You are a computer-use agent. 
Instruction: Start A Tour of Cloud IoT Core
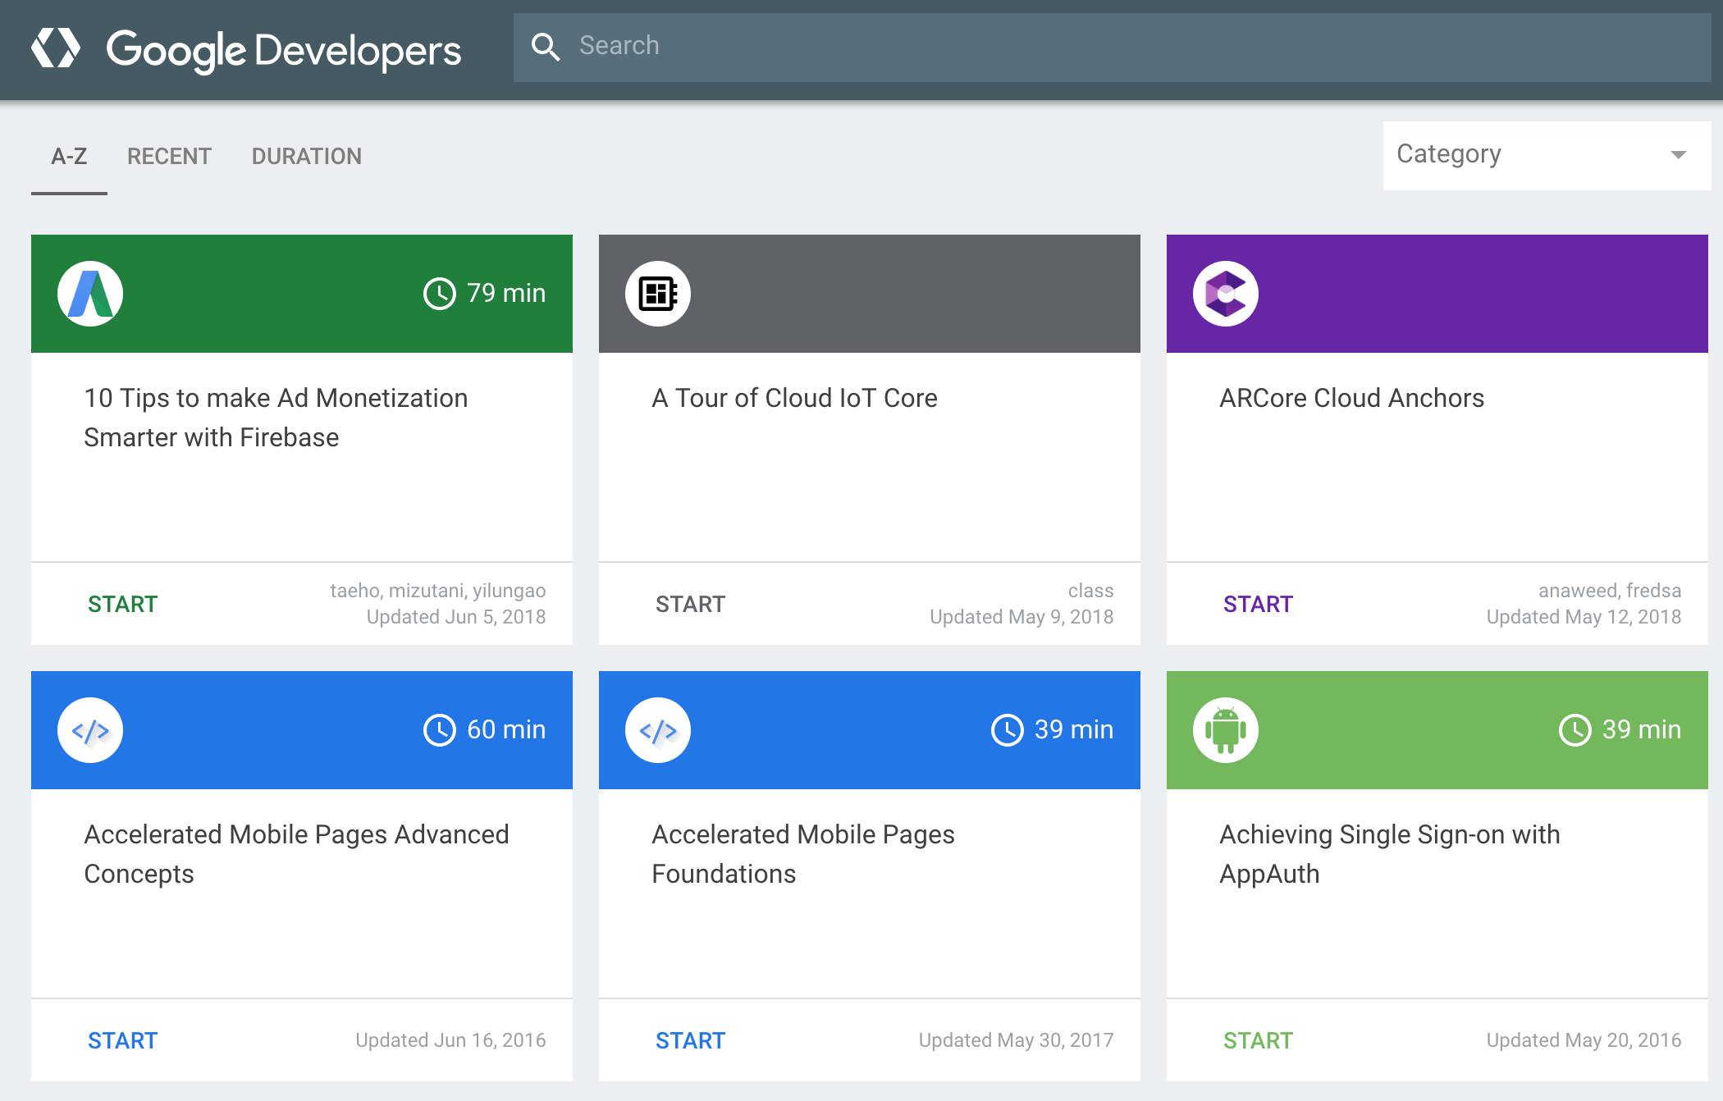[x=691, y=605]
